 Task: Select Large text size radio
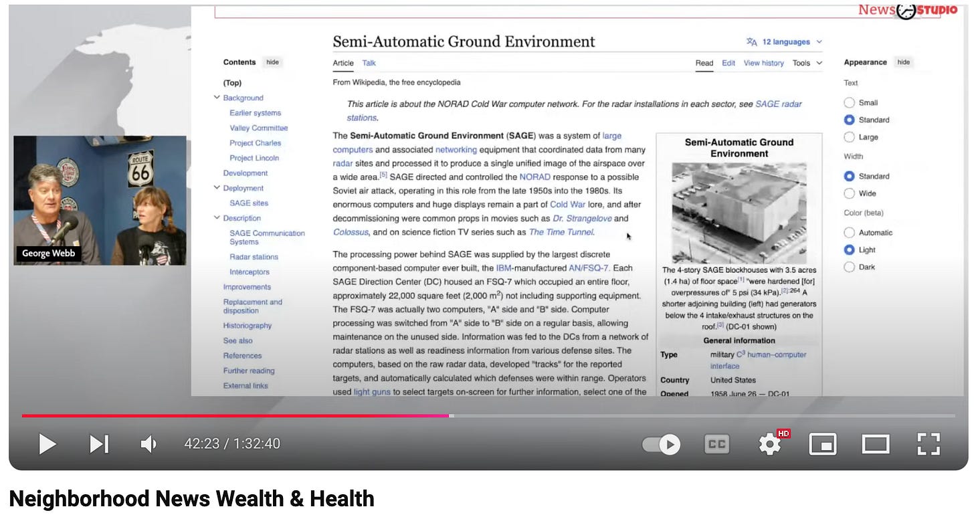[849, 137]
